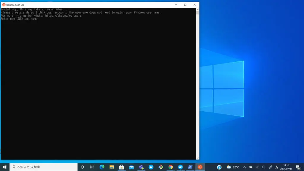Click the terminal scrollbar down arrow
The image size is (304, 171).
pos(197,158)
